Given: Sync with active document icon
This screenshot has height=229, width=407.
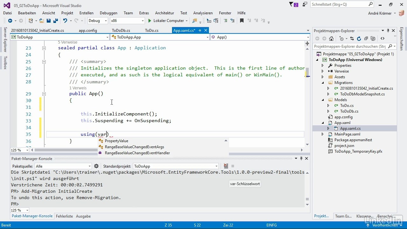Looking at the screenshot, I should pyautogui.click(x=352, y=38).
